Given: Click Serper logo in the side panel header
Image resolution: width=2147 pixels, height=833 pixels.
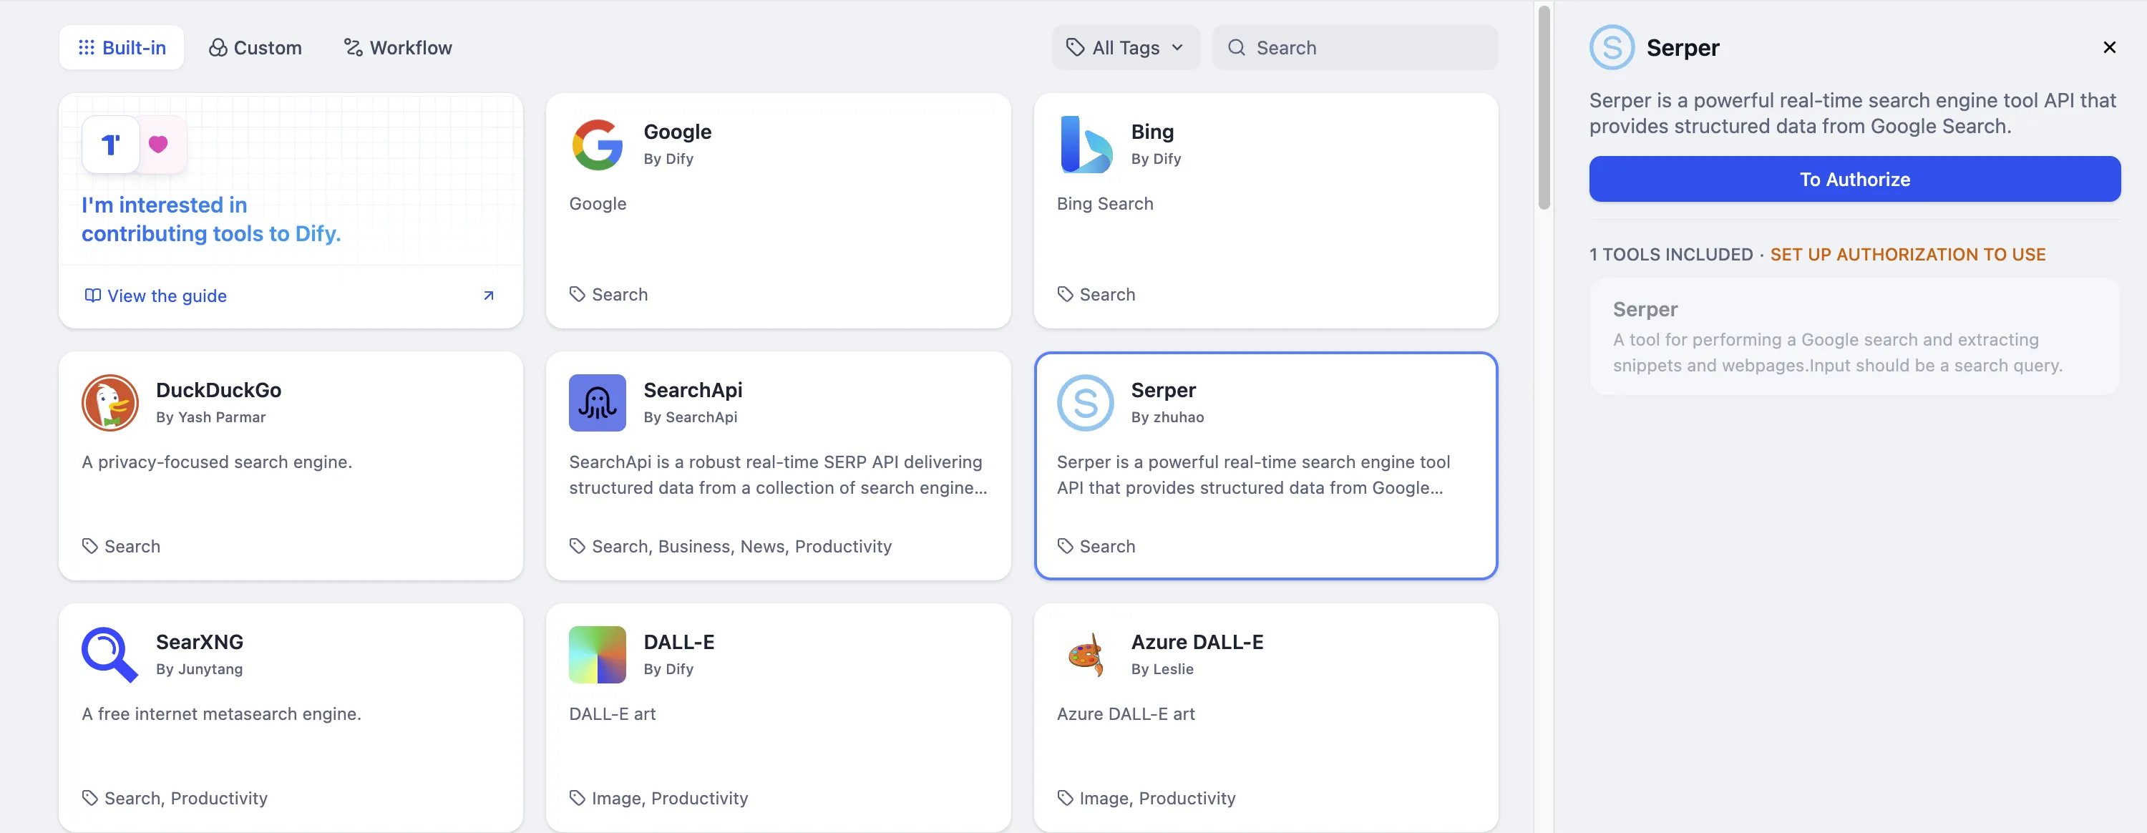Looking at the screenshot, I should pos(1611,47).
